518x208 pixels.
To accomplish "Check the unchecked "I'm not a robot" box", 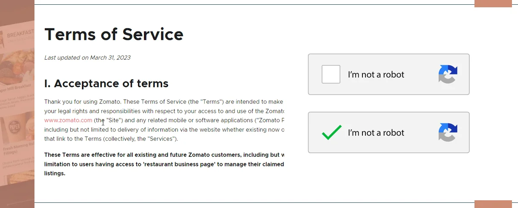I will [331, 74].
